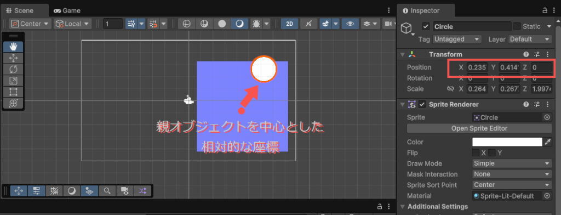Click the debug draw mode bug icon
Image resolution: width=561 pixels, height=215 pixels.
[256, 24]
